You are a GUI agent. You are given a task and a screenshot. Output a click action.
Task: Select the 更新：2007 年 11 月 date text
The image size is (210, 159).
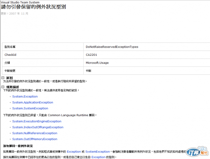click(15, 14)
